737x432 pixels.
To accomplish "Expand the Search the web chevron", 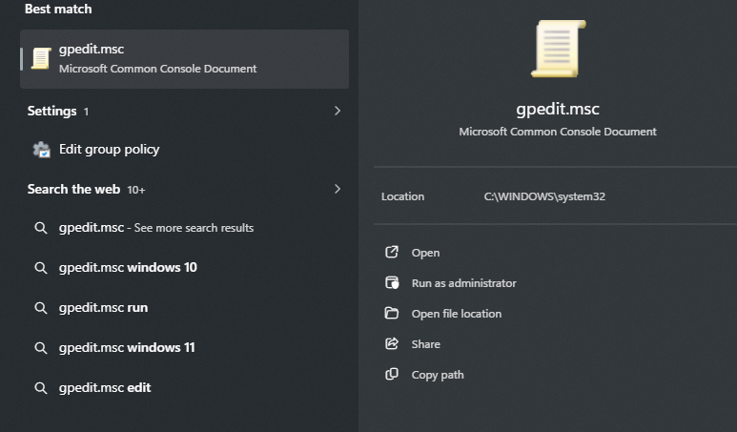I will pos(337,189).
